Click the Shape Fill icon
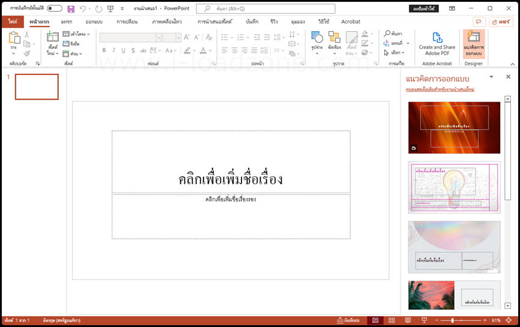520x327 pixels. 365,34
